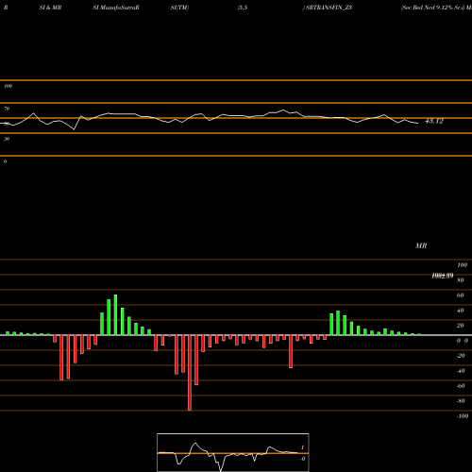The image size is (472, 472).
Task: Open the mini overview chart thumbnail
Action: click(233, 452)
